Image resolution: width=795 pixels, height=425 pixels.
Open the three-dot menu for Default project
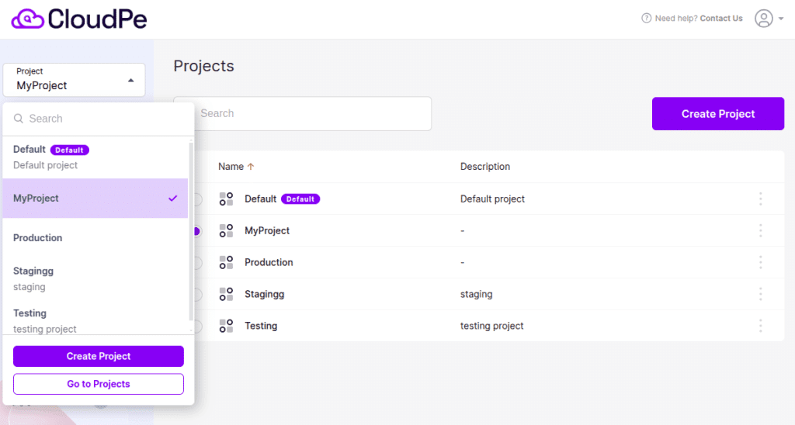click(x=761, y=199)
